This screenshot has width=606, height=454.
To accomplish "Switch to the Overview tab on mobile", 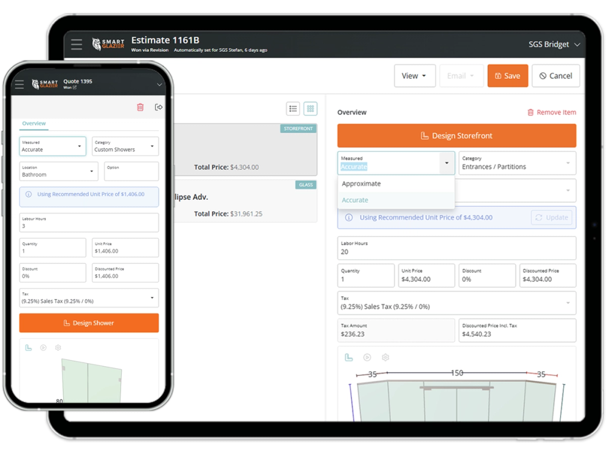I will point(33,123).
